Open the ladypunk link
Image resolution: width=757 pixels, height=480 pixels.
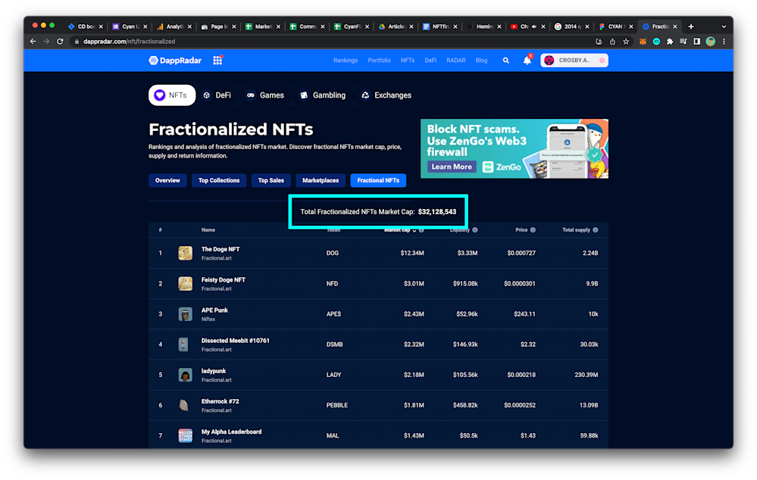click(x=214, y=371)
